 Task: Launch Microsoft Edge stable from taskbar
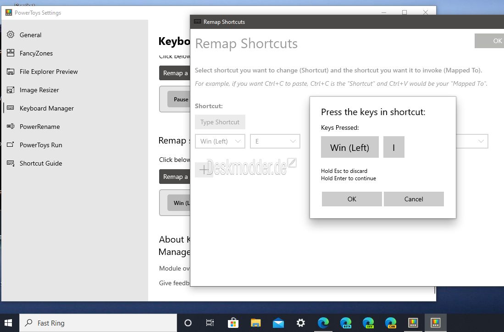323,323
